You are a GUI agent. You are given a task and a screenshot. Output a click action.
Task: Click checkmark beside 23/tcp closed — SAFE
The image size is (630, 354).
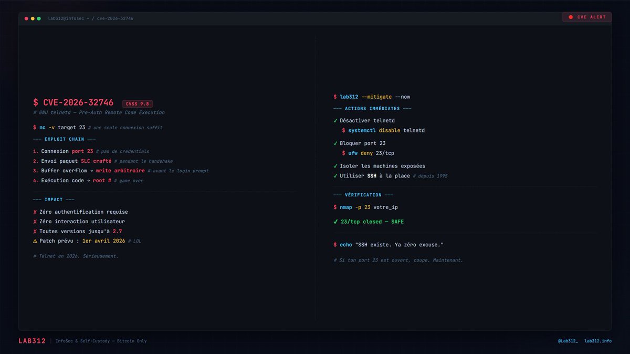[x=335, y=222]
